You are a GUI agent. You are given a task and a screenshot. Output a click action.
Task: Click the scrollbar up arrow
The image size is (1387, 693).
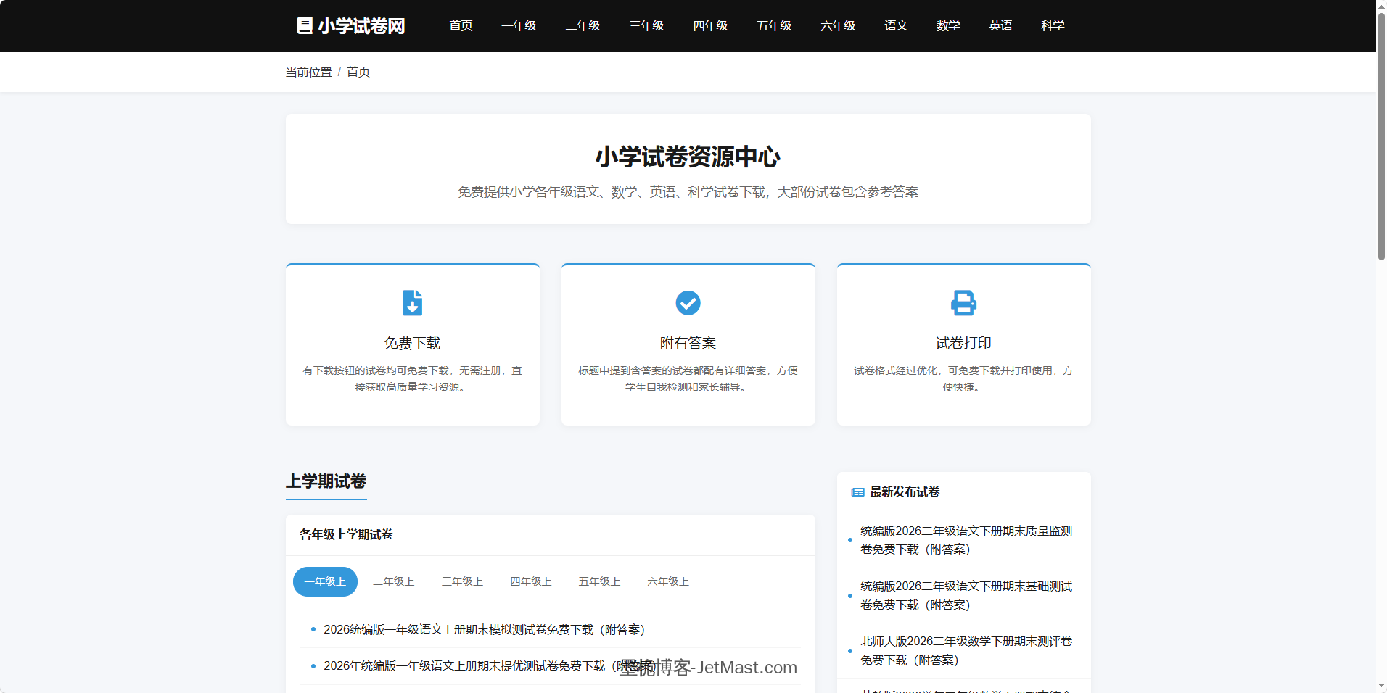pos(1381,6)
